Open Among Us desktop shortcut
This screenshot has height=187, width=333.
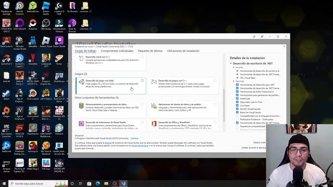coord(33,147)
